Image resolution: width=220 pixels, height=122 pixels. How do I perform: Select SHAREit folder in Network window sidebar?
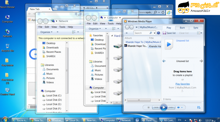tap(51, 56)
